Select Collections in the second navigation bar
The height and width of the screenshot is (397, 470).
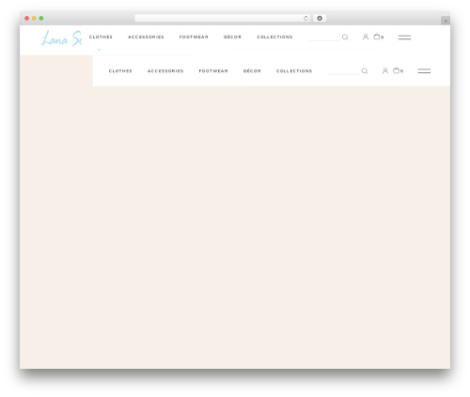point(294,71)
